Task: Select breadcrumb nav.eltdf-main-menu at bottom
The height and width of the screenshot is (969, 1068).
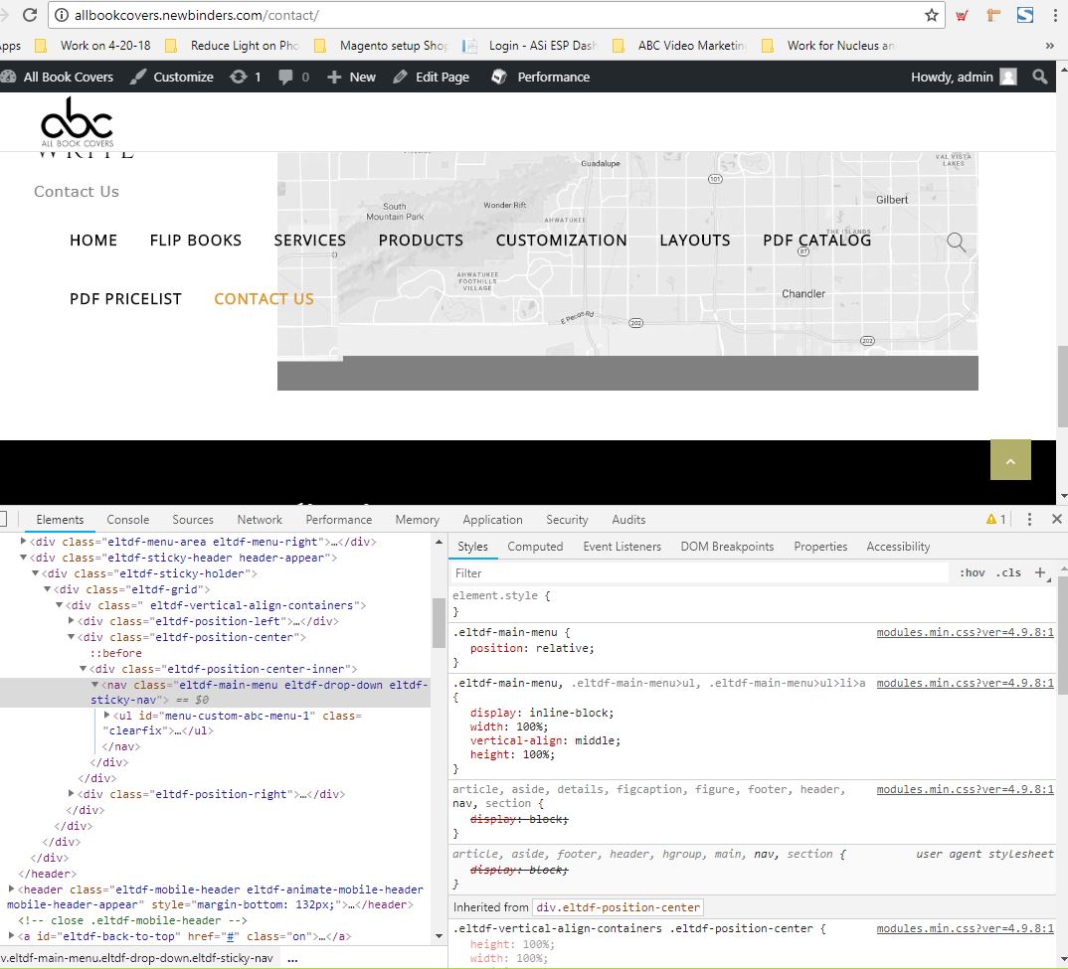Action: 137,958
